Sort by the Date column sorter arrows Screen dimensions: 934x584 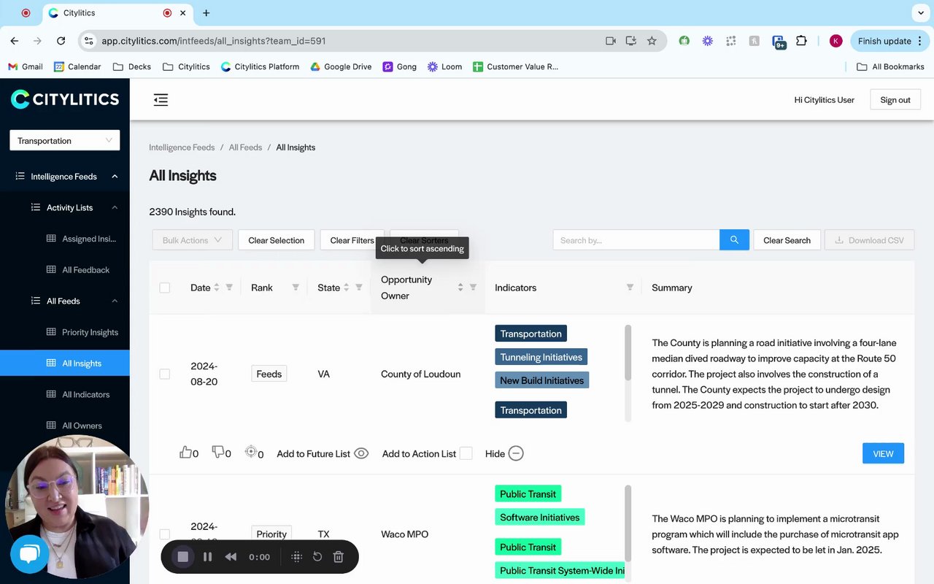pos(217,288)
